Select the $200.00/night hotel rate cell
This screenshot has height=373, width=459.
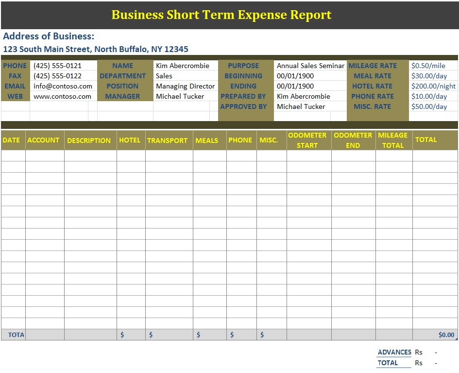433,86
